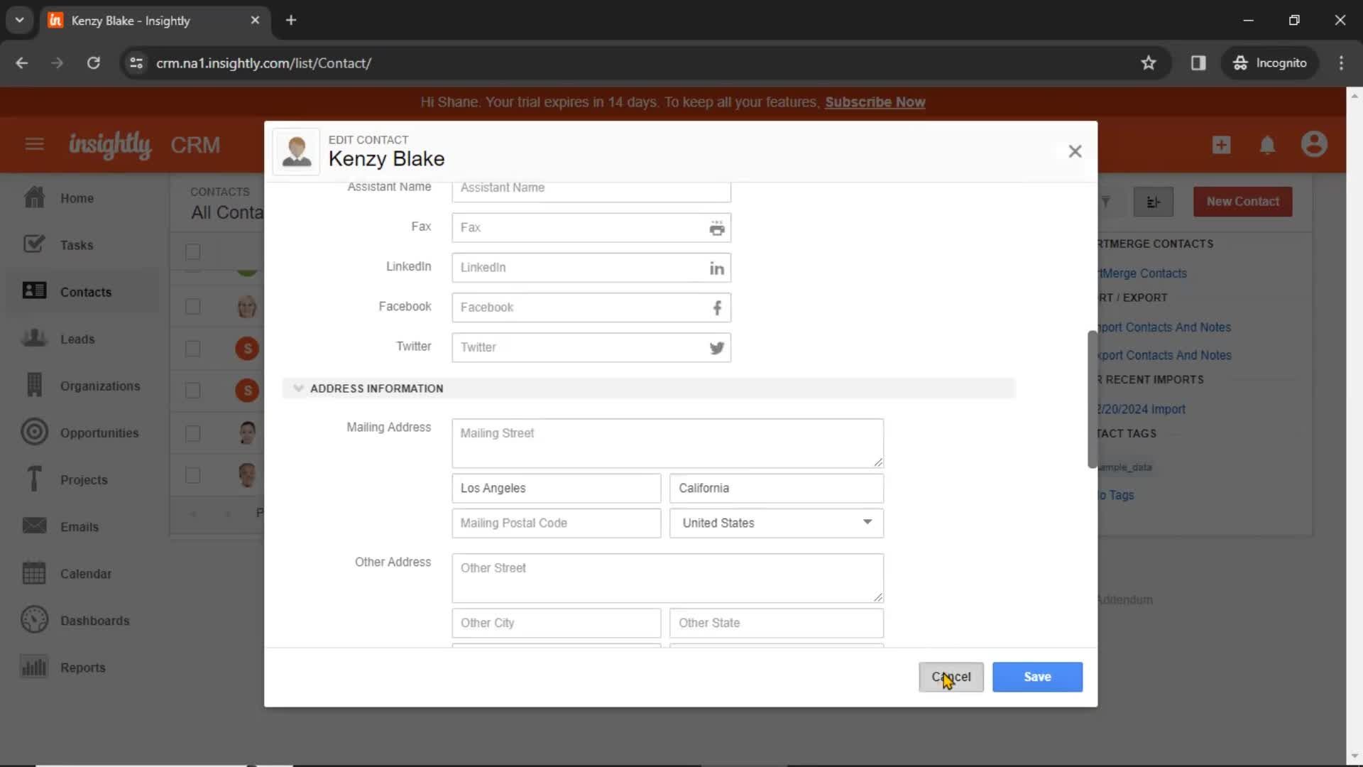Click the Facebook icon in contact form

coord(716,308)
